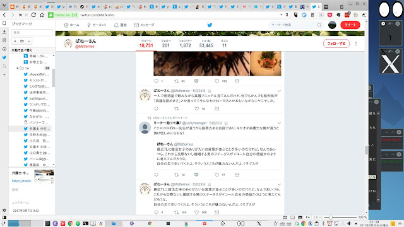Select the ツイート 18,731 profile tab

(x=146, y=44)
